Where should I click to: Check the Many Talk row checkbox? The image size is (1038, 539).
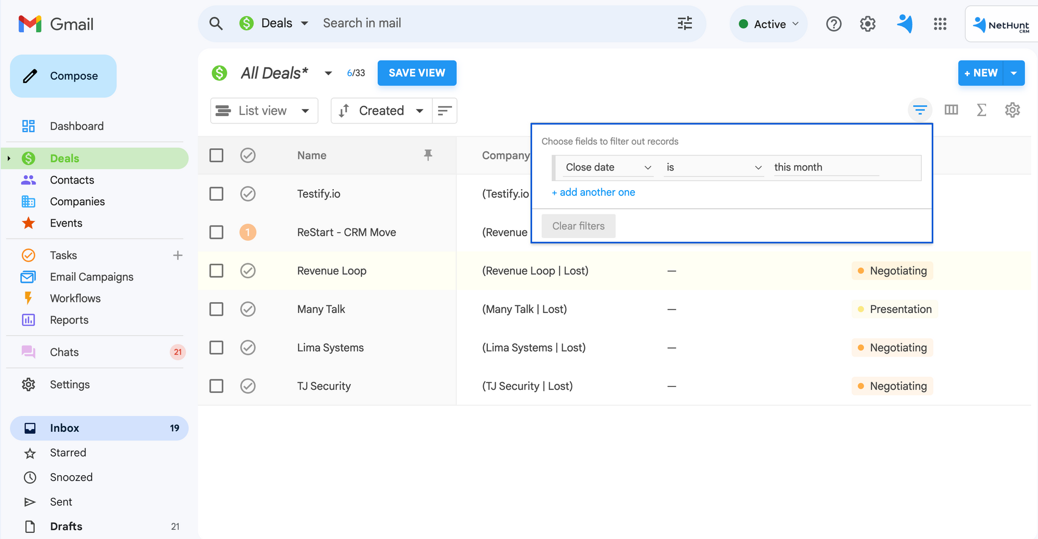coord(216,309)
